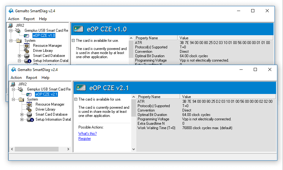This screenshot has width=283, height=170.
Task: Click smart card icon beside eOP CZE v1.0
Action: click(26, 36)
